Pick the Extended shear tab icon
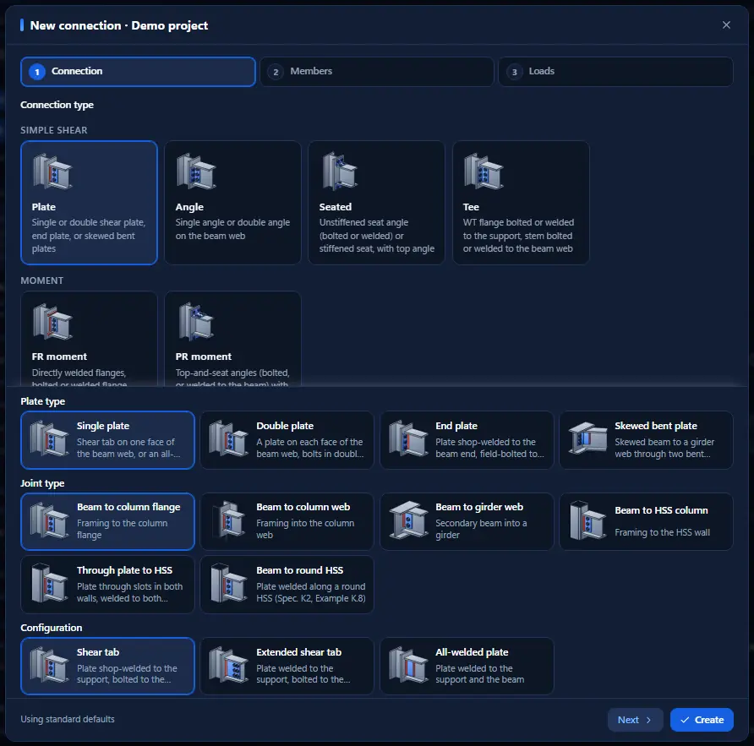Viewport: 754px width, 746px height. [228, 665]
